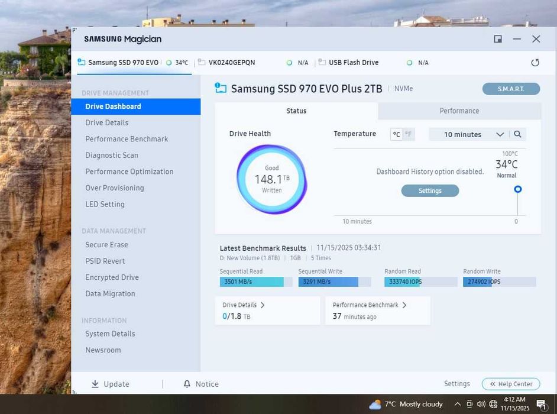Click the S.M.A.R.T. button
This screenshot has width=557, height=414.
[x=511, y=89]
